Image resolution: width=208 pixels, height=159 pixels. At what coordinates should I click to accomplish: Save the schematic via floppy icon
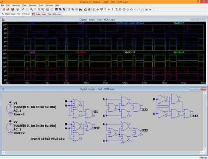pos(13,10)
